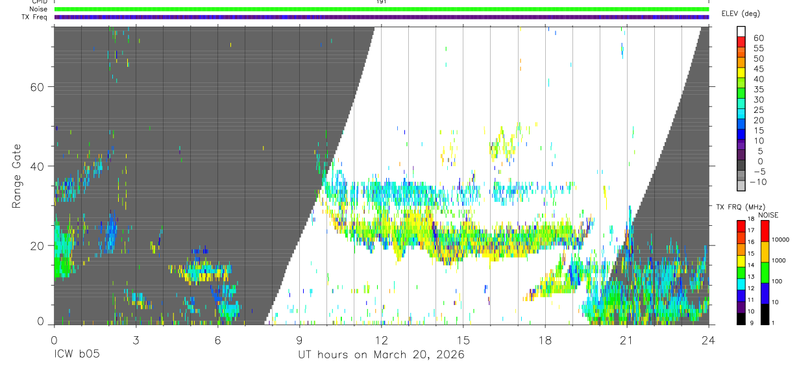Screen dimensions: 797x368
Task: Click the green Noise strip above the plot
Action: point(382,9)
